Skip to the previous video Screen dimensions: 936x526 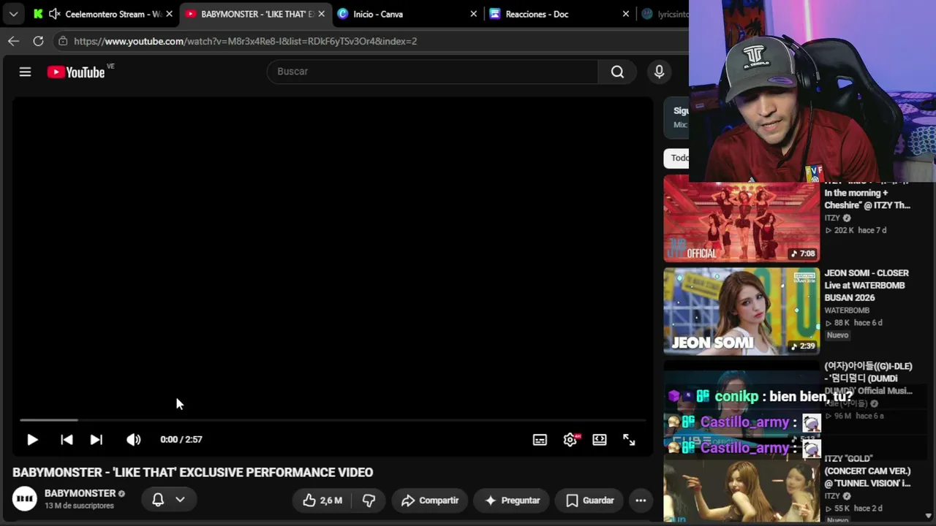pyautogui.click(x=67, y=440)
